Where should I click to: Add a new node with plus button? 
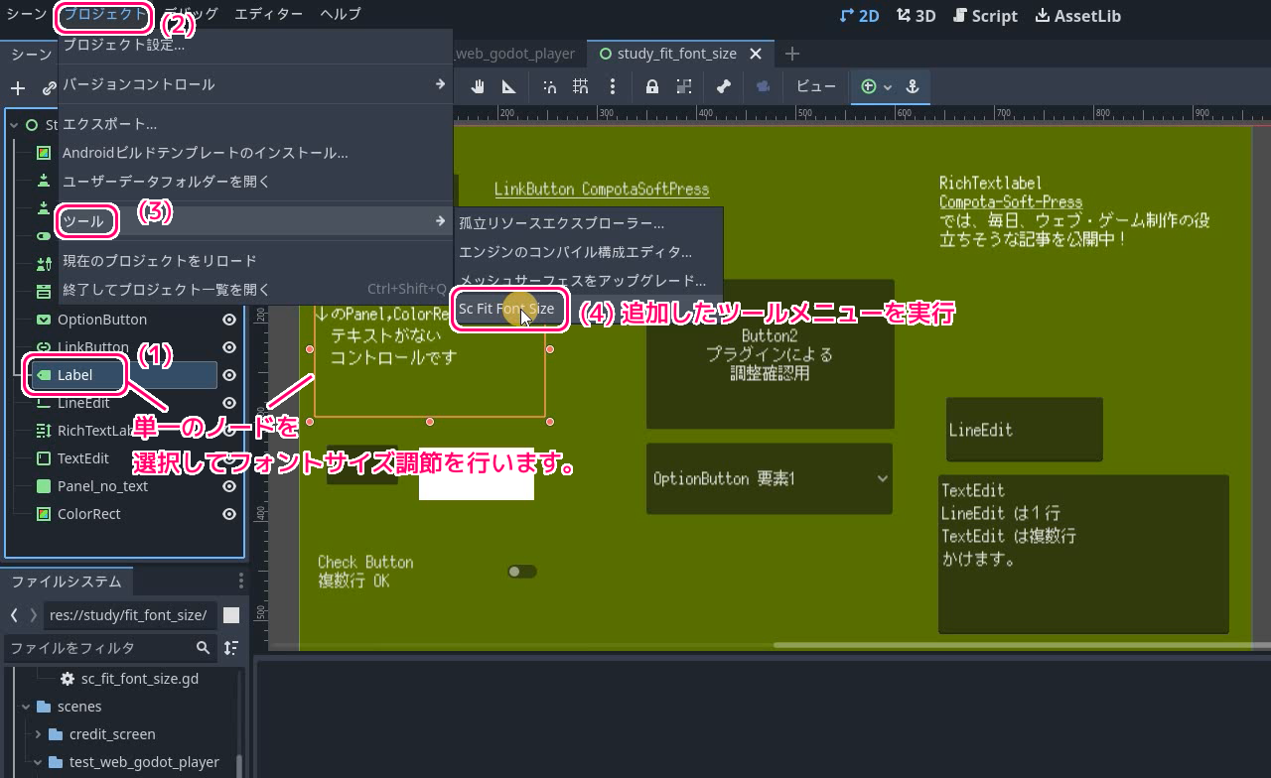pyautogui.click(x=17, y=88)
